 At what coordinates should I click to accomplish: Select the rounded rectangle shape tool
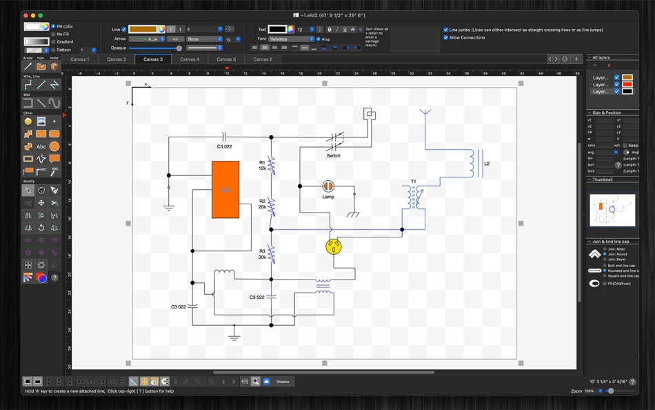pos(54,134)
